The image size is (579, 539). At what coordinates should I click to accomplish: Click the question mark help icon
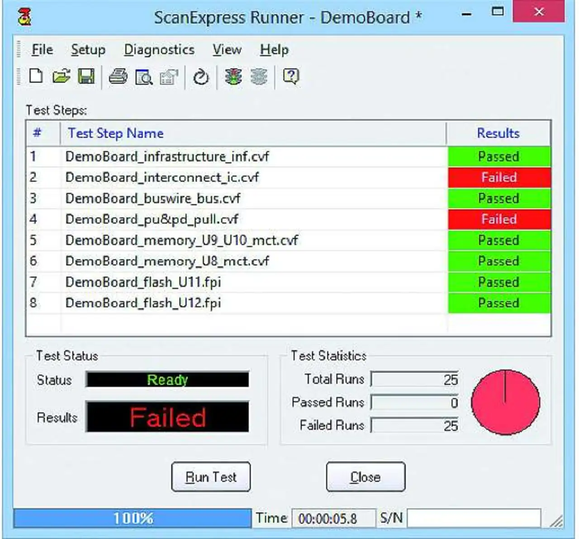tap(291, 77)
